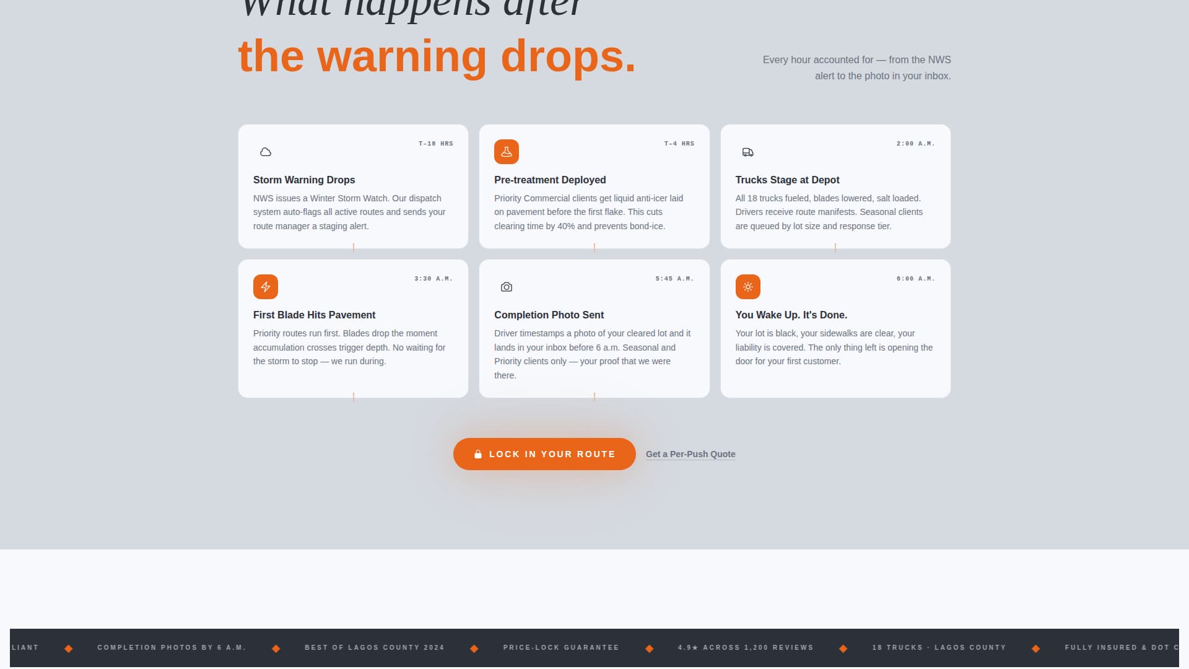Select the Storm Warning Drops card
Viewport: 1189px width, 669px height.
[x=353, y=186]
